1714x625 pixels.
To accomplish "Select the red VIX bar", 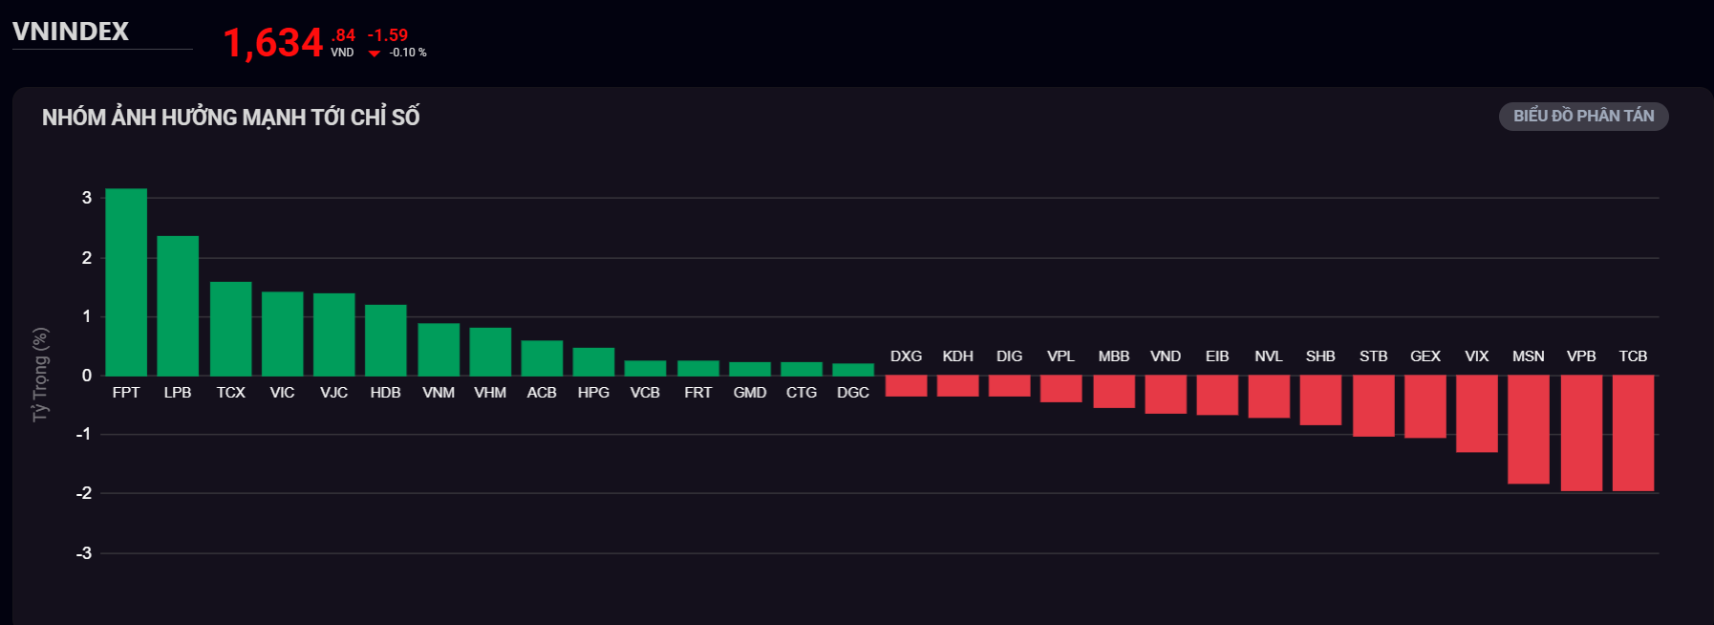I will [x=1476, y=414].
